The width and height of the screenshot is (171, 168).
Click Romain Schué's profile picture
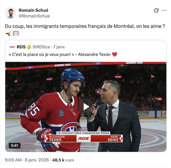(x=11, y=13)
